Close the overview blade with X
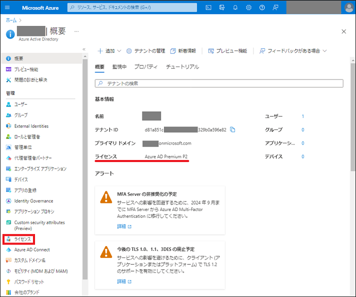Viewport: 356px width, 297px height. pyautogui.click(x=343, y=31)
